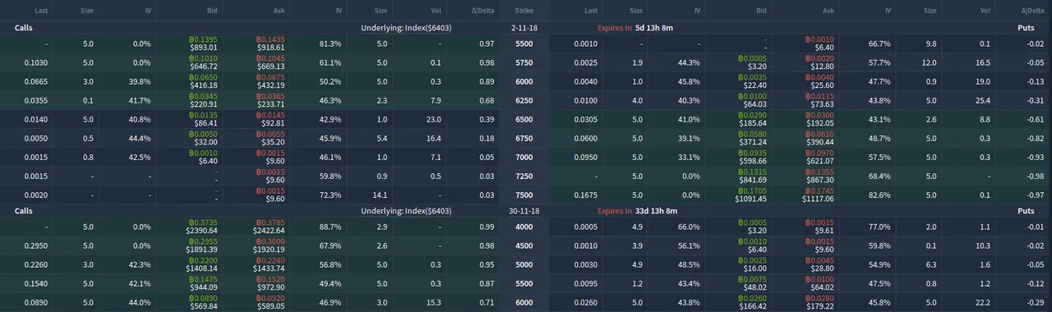Image resolution: width=1052 pixels, height=312 pixels.
Task: Select the 30-11-18 expiry label
Action: point(524,211)
